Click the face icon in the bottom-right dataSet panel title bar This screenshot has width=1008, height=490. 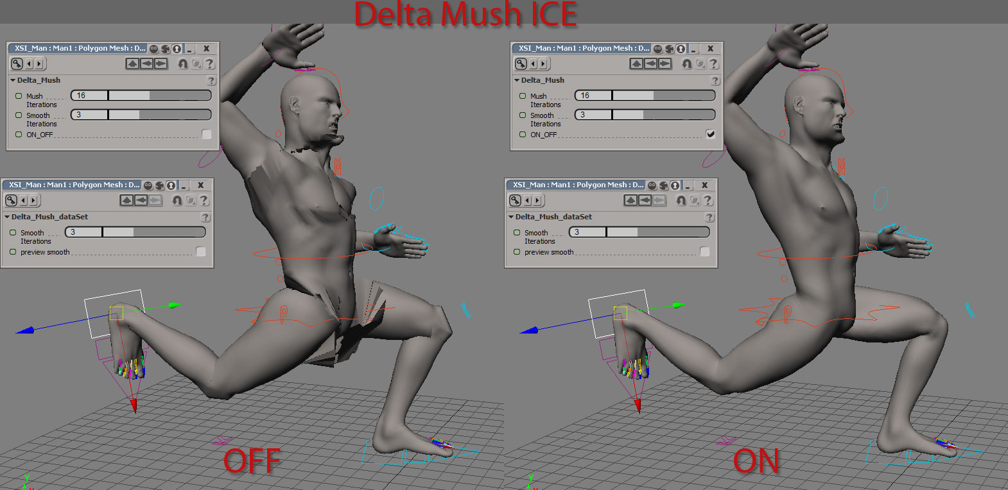652,185
